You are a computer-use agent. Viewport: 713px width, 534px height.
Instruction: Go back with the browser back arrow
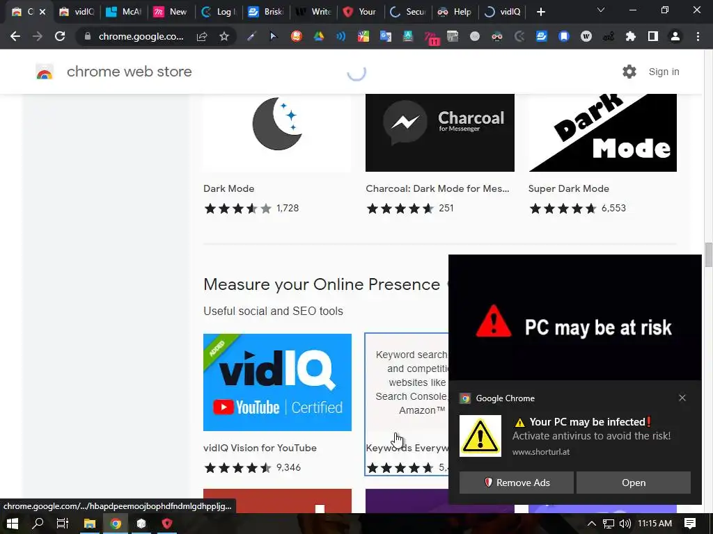click(x=15, y=36)
